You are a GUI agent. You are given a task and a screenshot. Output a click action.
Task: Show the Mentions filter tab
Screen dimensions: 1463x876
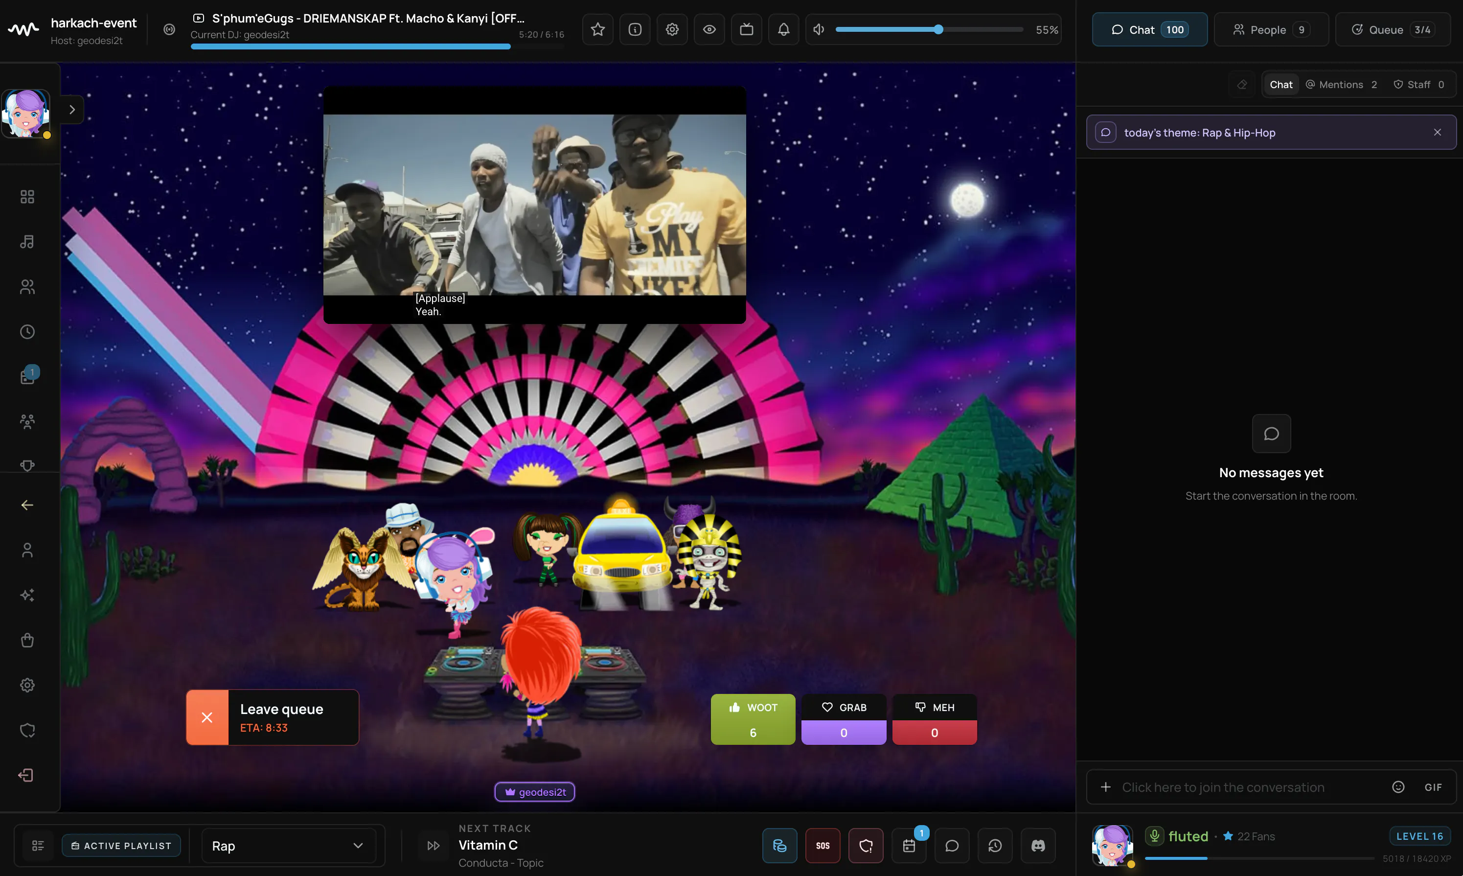pyautogui.click(x=1342, y=84)
